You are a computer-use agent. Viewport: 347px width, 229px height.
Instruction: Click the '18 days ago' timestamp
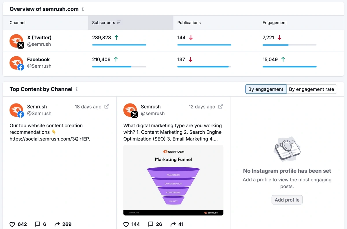pos(88,107)
